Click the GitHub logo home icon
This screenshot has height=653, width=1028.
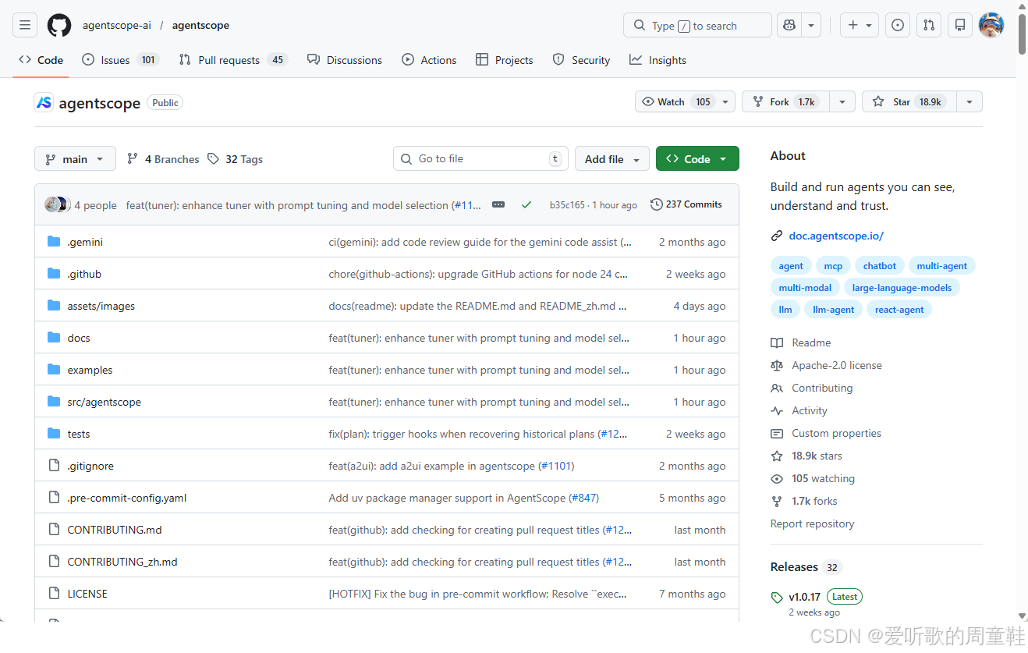[x=59, y=25]
